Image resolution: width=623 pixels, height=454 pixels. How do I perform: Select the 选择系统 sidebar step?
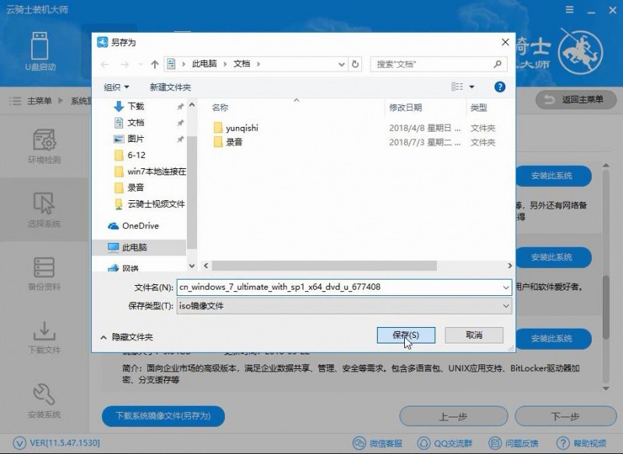click(44, 209)
